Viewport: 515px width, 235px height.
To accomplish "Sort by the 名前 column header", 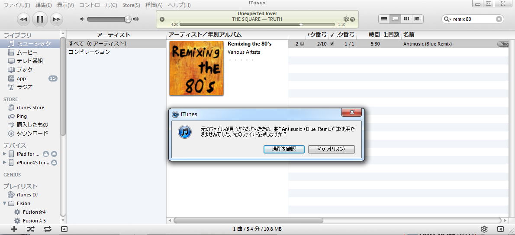I will (409, 35).
